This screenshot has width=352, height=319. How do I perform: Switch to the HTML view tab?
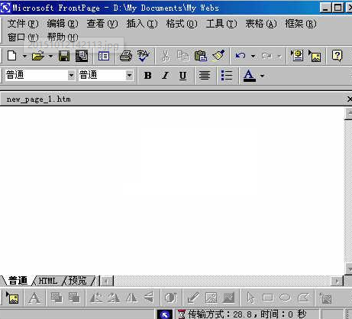(48, 281)
